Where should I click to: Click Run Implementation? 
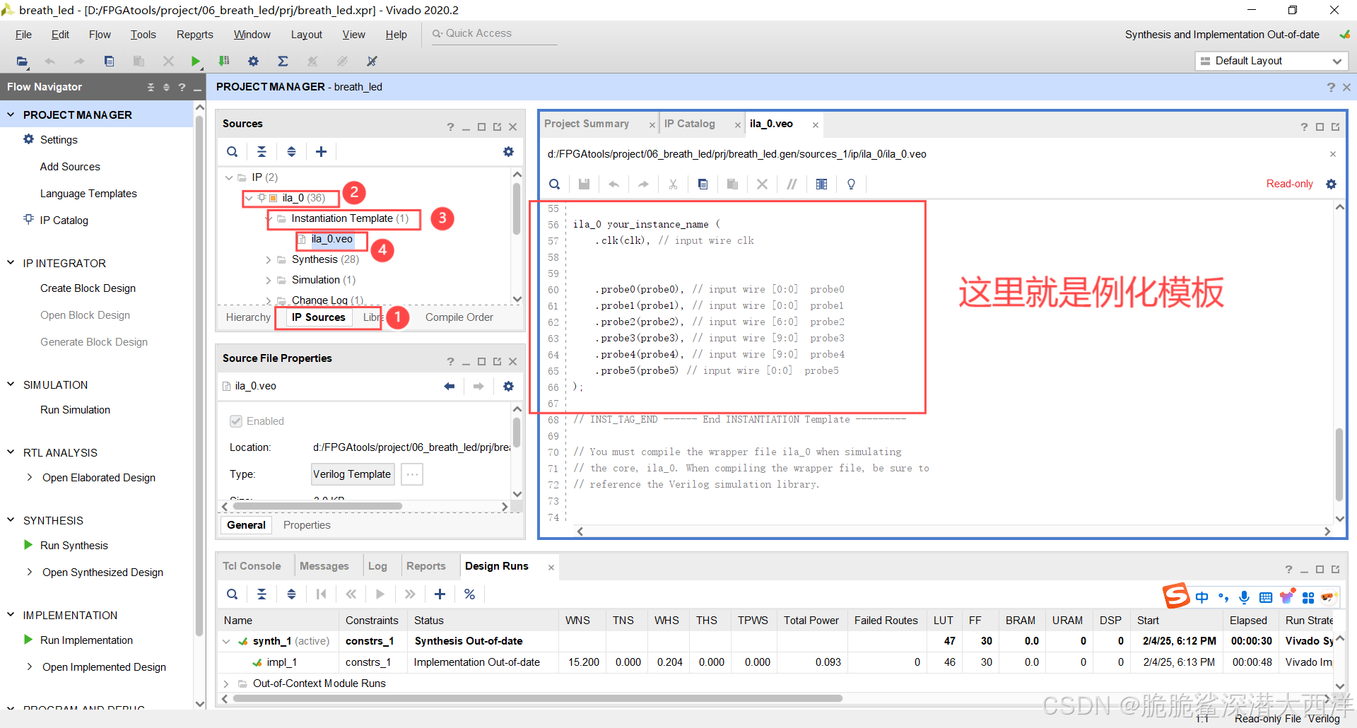coord(86,640)
